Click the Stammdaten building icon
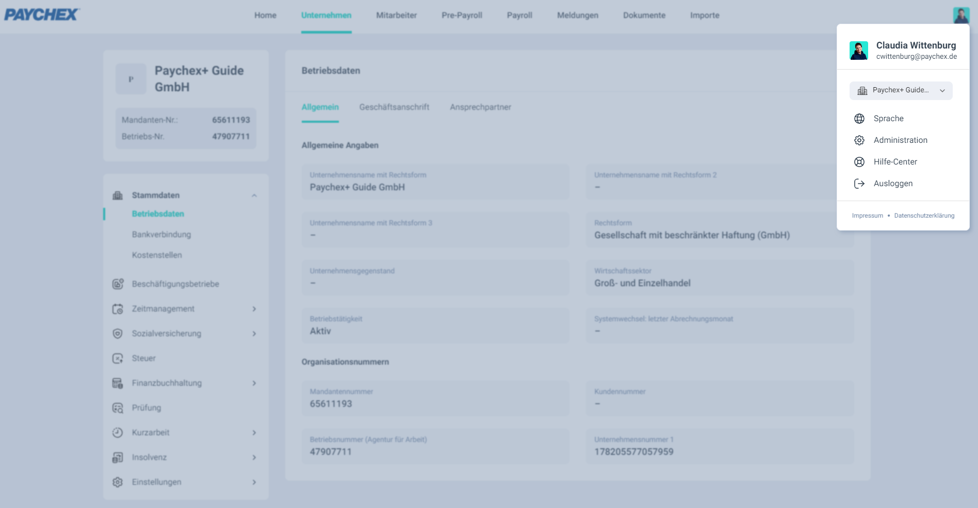978x508 pixels. point(118,195)
